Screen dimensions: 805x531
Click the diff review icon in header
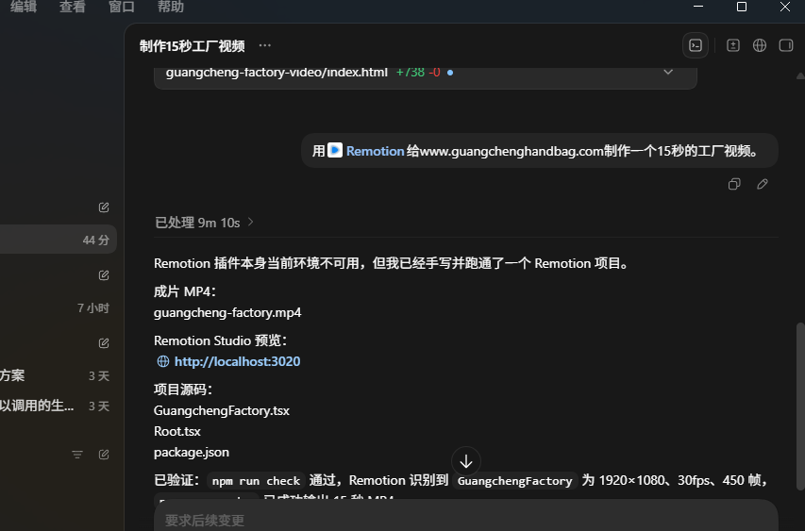click(732, 45)
